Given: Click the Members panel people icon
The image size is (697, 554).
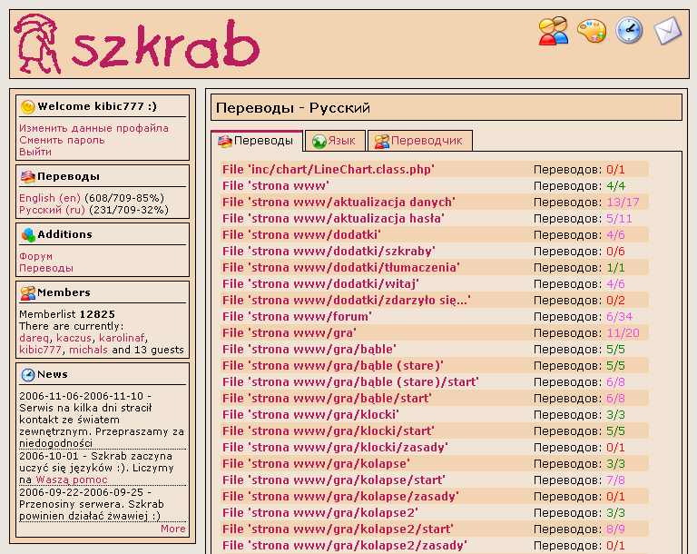Looking at the screenshot, I should point(27,292).
